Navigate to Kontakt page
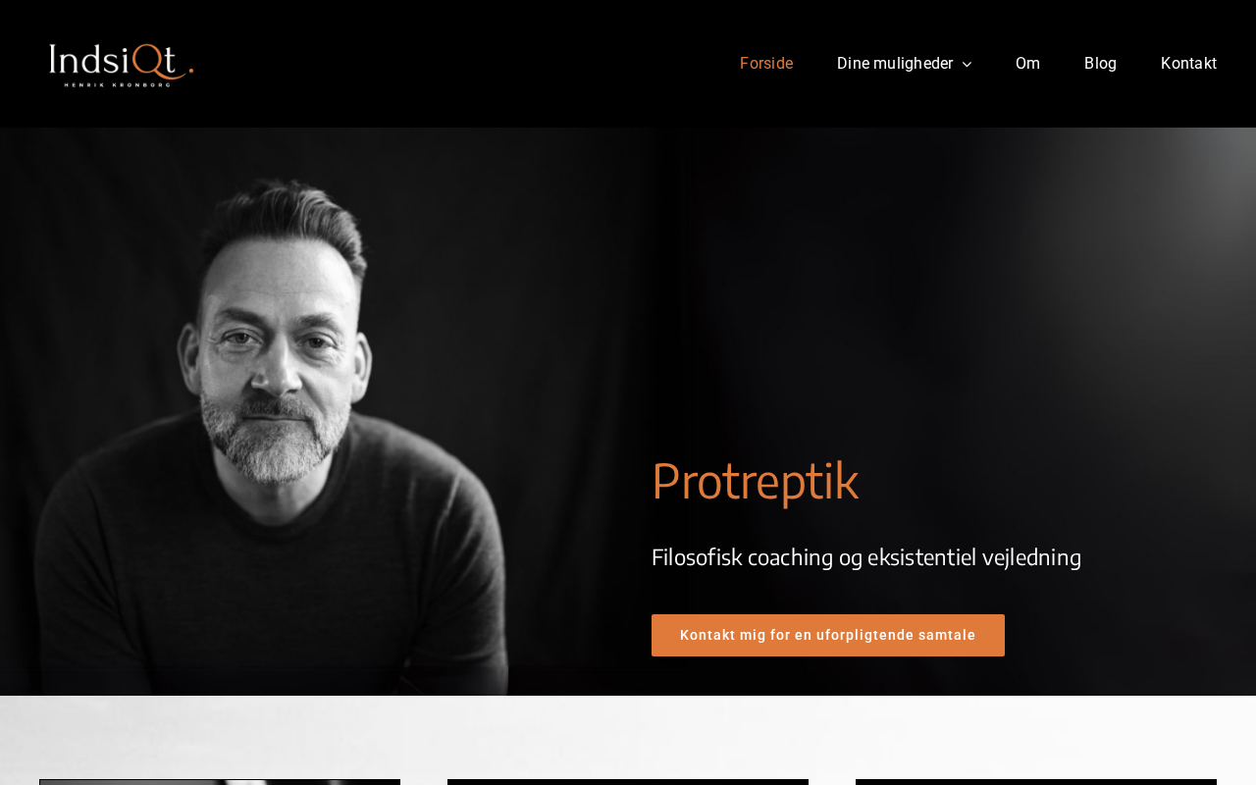 click(1188, 64)
